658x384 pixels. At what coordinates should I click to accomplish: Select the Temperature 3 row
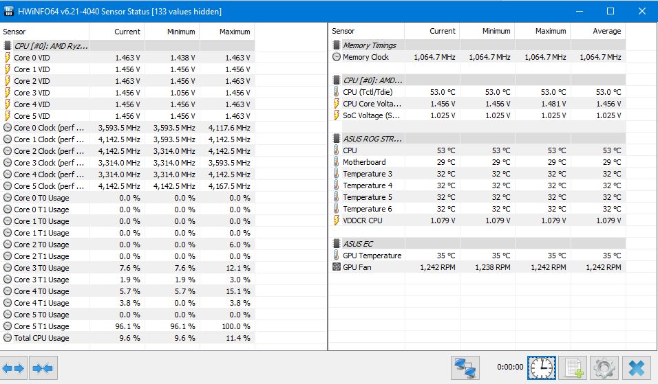[477, 173]
